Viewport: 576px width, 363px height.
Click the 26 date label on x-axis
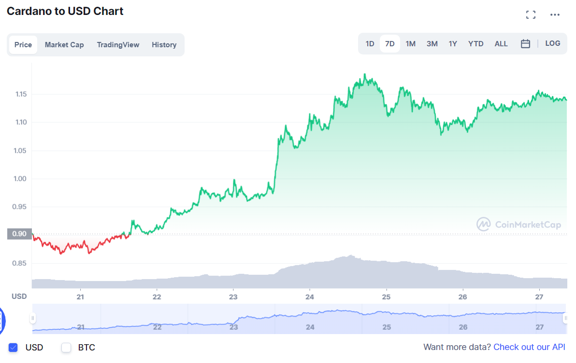[x=462, y=296]
